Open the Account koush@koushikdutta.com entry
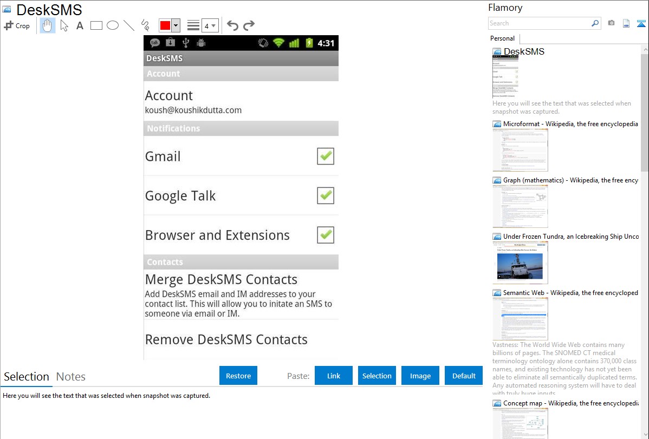The image size is (649, 439). tap(241, 101)
